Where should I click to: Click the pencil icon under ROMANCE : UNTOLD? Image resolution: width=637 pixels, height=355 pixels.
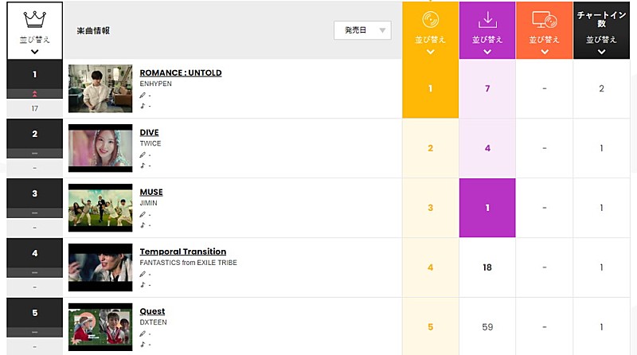(143, 95)
